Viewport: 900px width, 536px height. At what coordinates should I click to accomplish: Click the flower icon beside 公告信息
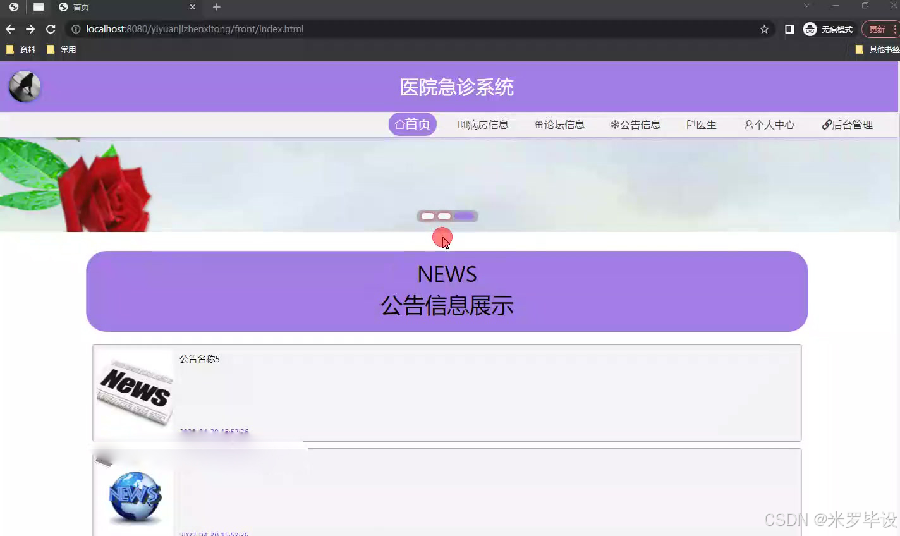pyautogui.click(x=614, y=124)
